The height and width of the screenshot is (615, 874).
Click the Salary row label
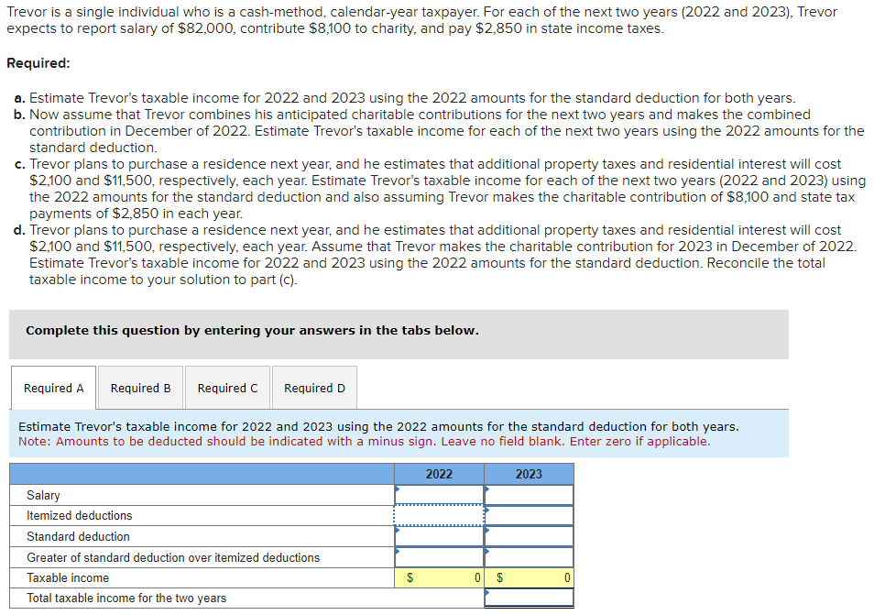(x=44, y=495)
